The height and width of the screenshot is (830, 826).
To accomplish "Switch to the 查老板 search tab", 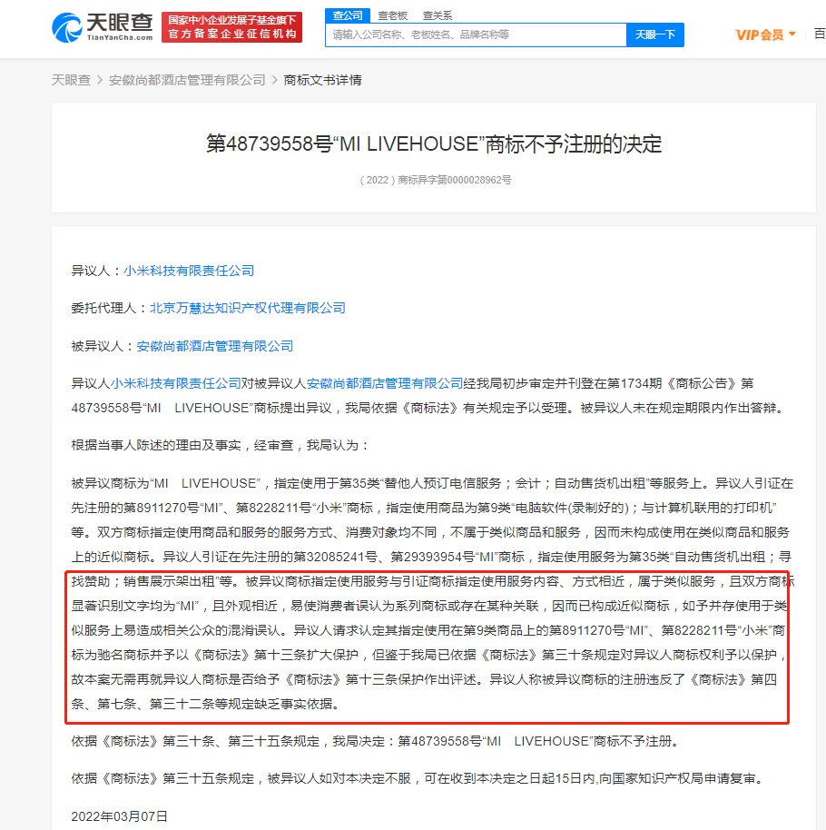I will tap(393, 15).
